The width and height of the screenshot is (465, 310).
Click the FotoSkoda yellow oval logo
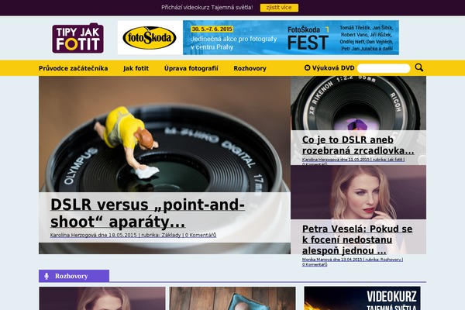[150, 38]
